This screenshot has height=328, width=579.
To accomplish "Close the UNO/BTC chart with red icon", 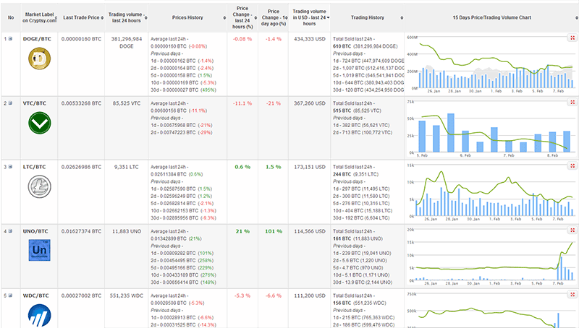I will click(572, 230).
